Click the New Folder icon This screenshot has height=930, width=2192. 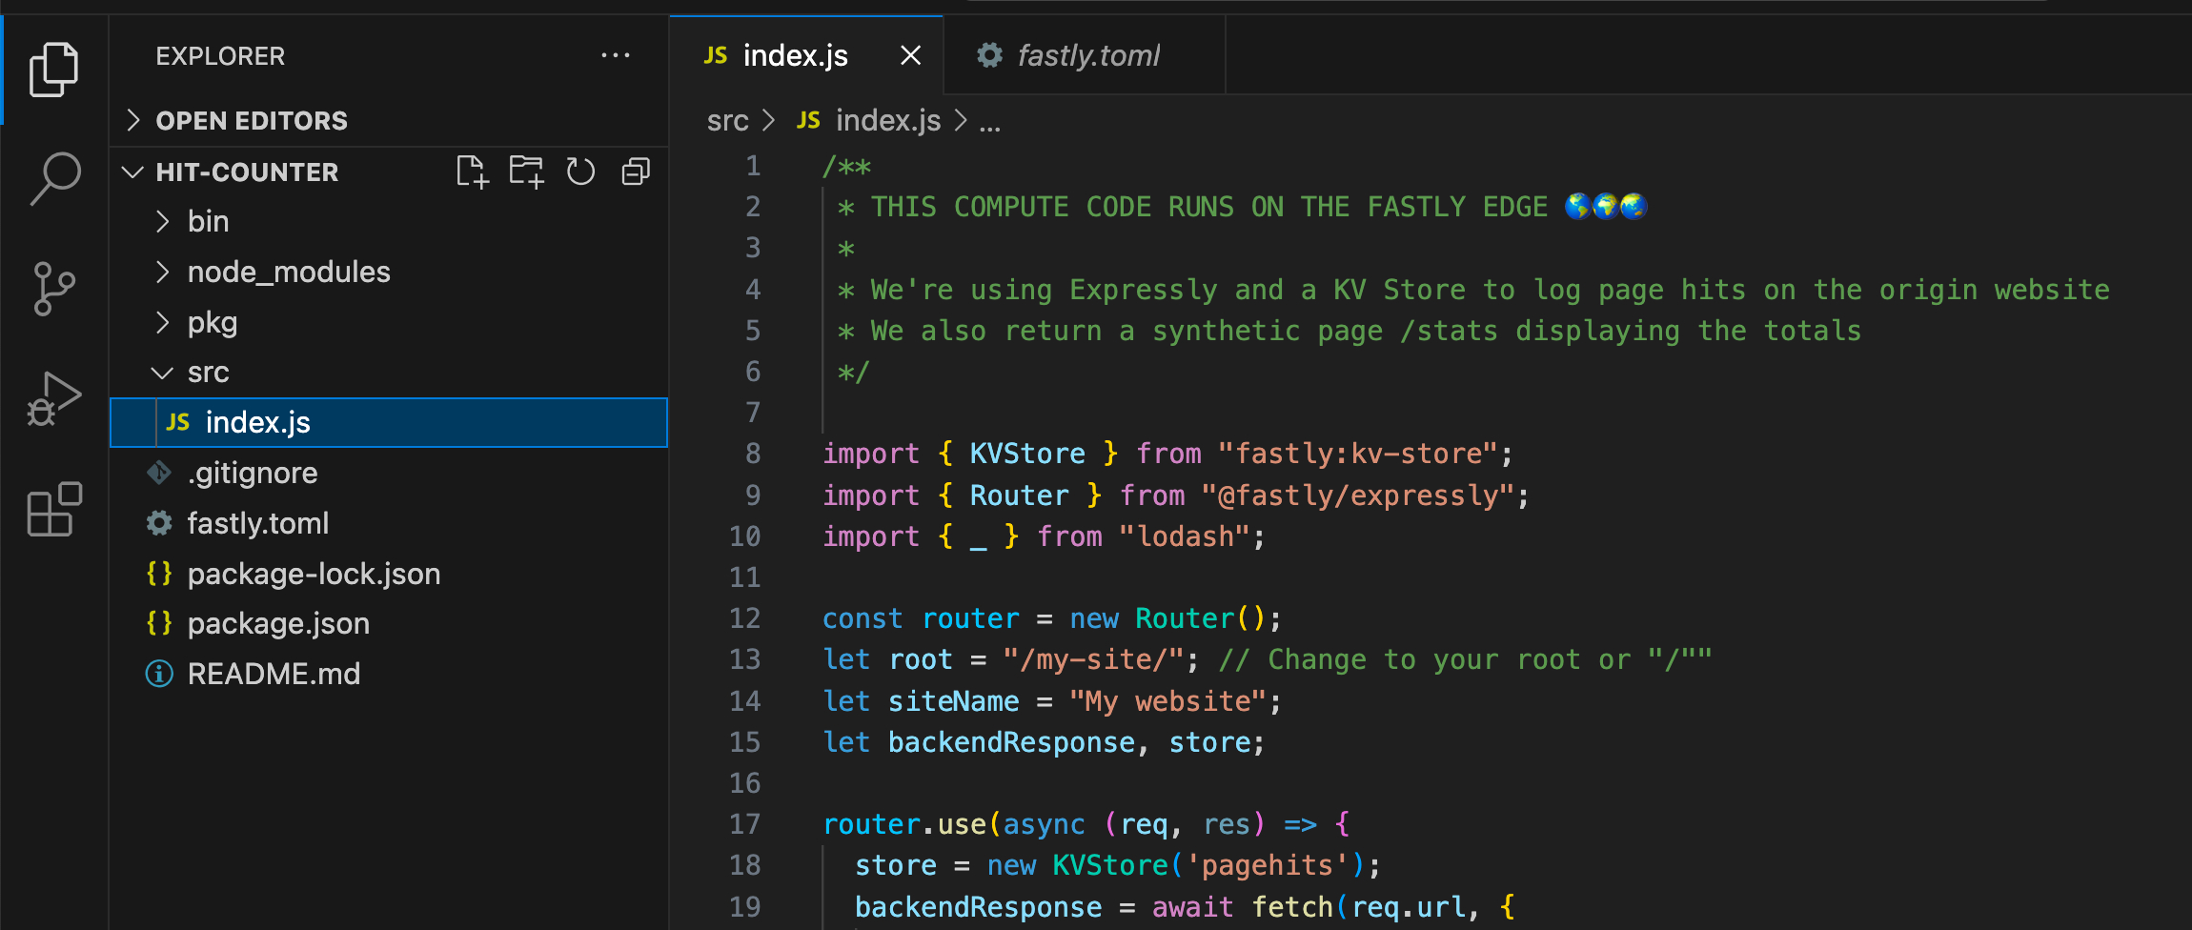tap(526, 172)
